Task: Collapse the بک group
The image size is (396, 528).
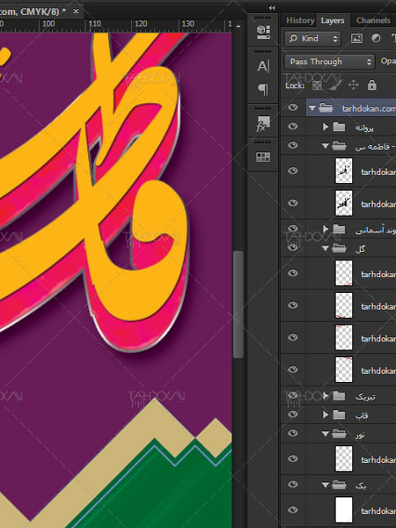Action: tap(326, 485)
